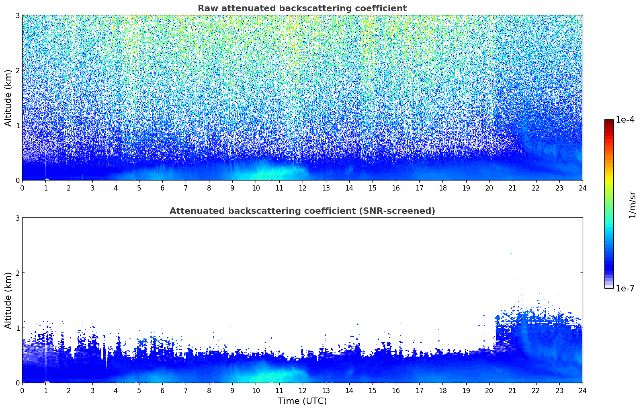The image size is (641, 410).
Task: Click hour tick '6' under the raw plot
Action: [162, 188]
